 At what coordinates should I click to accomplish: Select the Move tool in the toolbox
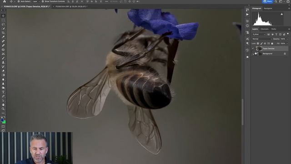pyautogui.click(x=3, y=16)
